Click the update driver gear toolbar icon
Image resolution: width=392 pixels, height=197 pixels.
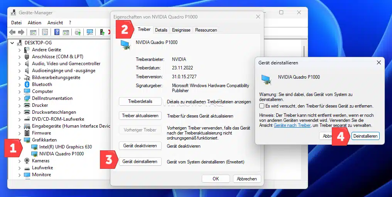click(78, 32)
